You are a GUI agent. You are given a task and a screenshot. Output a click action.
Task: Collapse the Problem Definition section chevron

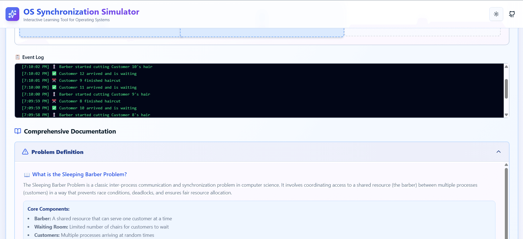coord(498,152)
